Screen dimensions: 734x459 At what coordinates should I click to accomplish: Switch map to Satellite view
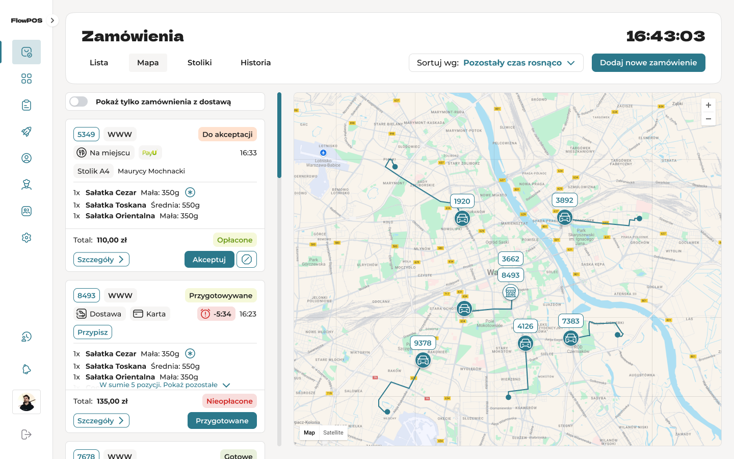pos(333,432)
